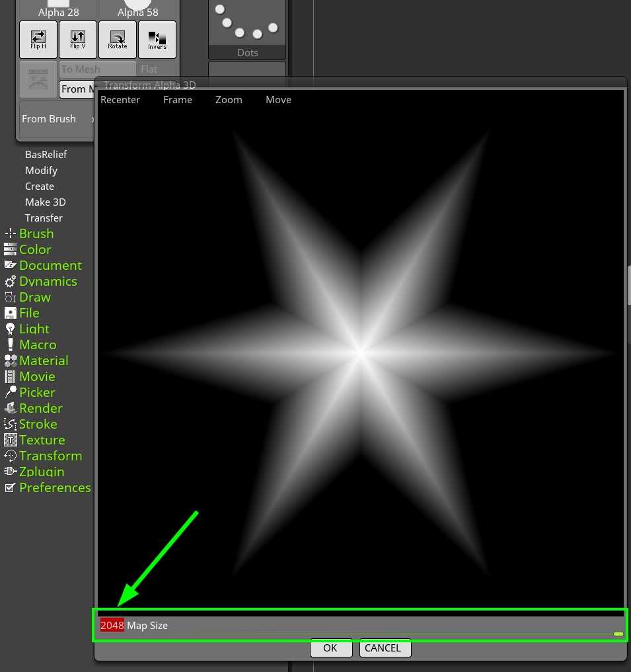Viewport: 631px width, 672px height.
Task: Open the Brush palette icon
Action: (x=11, y=233)
